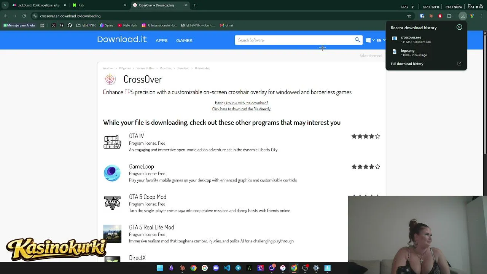Focus the Search Software field
The width and height of the screenshot is (487, 274).
coord(294,40)
